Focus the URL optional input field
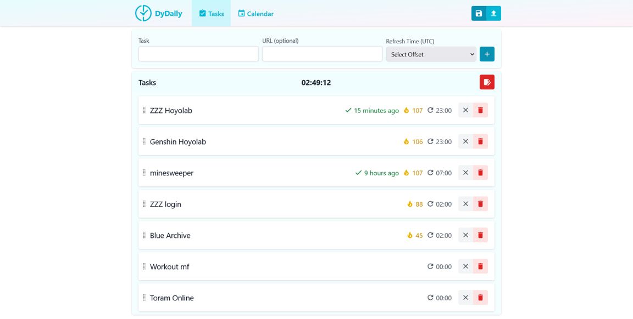Image resolution: width=633 pixels, height=319 pixels. pyautogui.click(x=322, y=54)
